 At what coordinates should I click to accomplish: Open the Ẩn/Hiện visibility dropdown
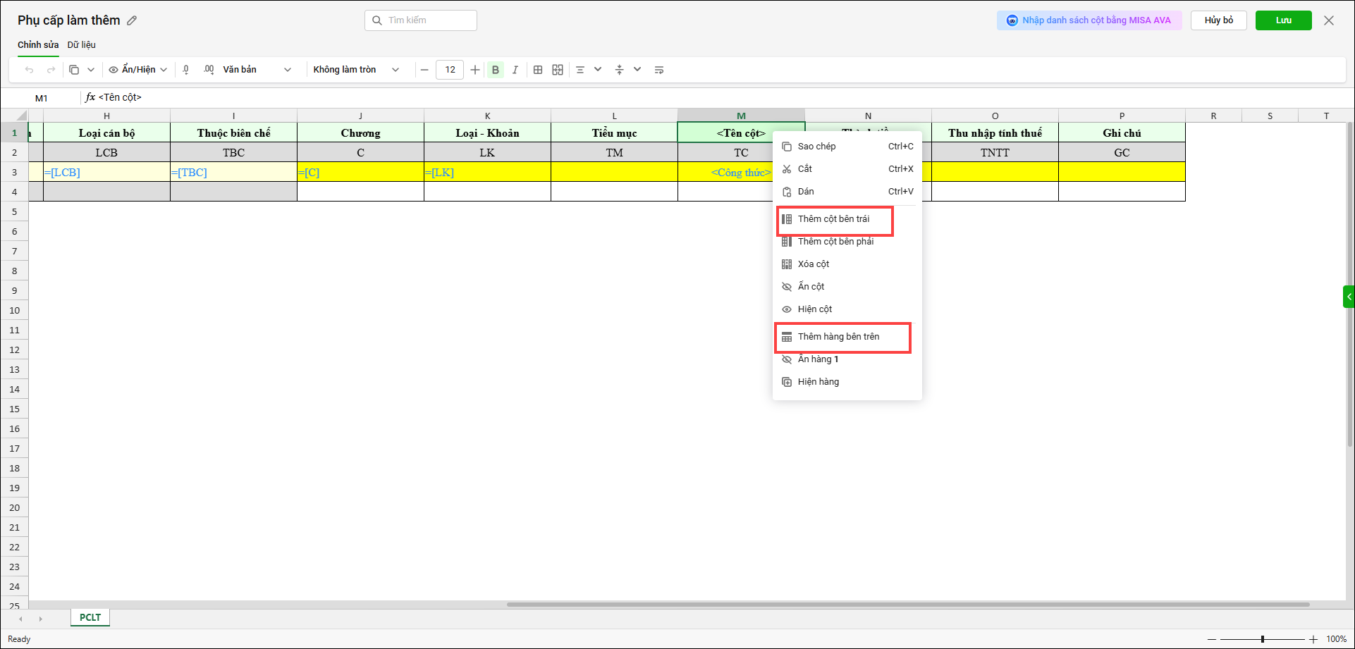pos(138,70)
